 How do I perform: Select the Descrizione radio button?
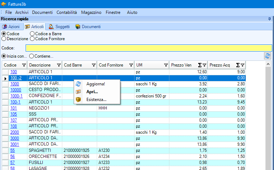point(4,39)
